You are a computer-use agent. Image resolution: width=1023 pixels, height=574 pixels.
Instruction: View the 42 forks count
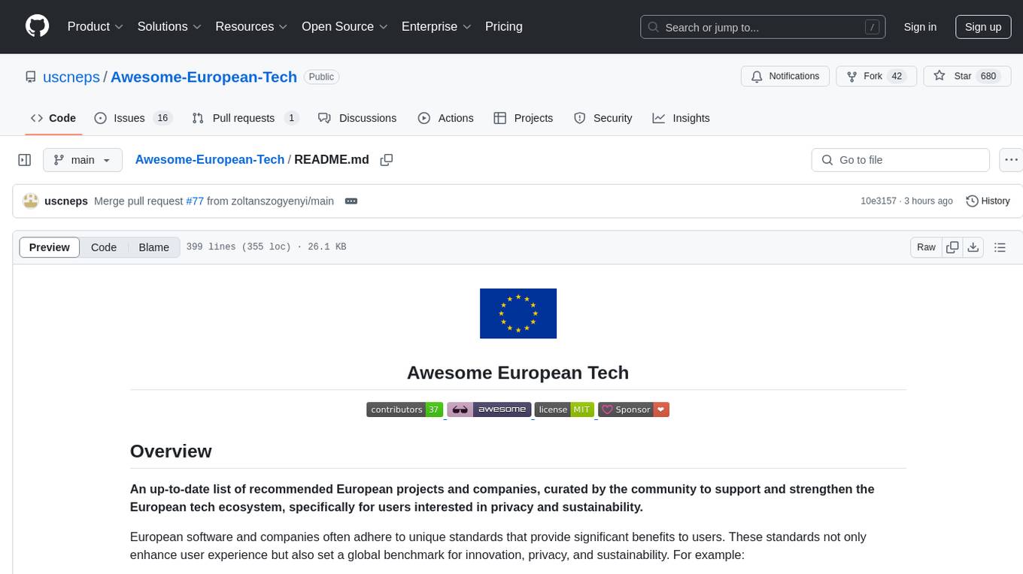[x=896, y=77]
